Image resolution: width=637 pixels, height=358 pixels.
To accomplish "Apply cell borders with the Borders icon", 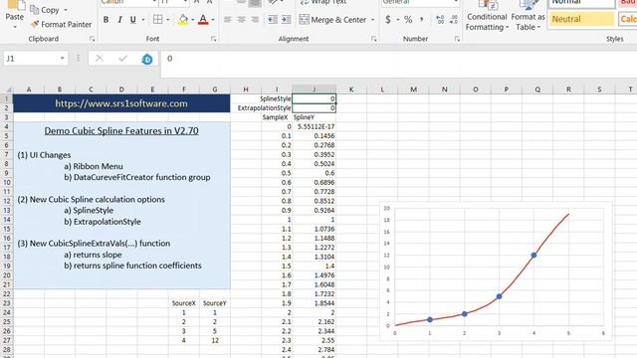I will point(157,20).
